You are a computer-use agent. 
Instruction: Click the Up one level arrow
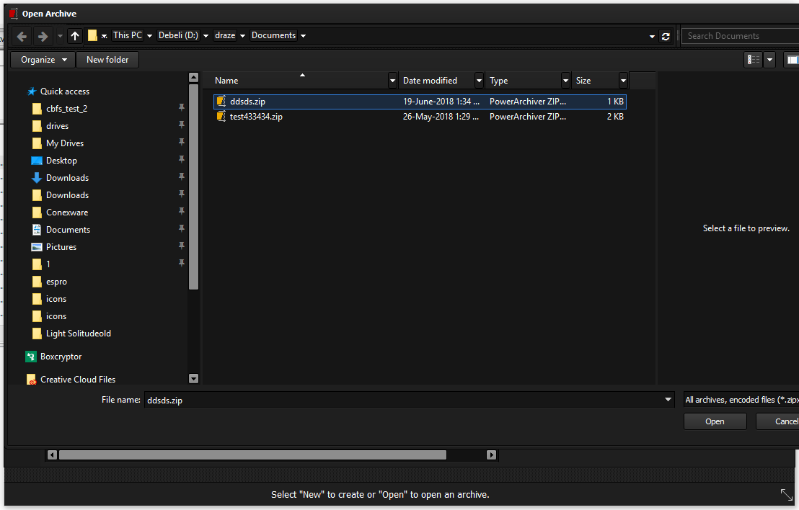[75, 36]
